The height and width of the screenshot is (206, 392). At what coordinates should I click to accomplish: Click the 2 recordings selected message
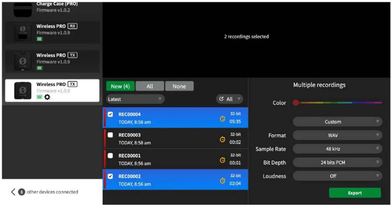pyautogui.click(x=246, y=37)
